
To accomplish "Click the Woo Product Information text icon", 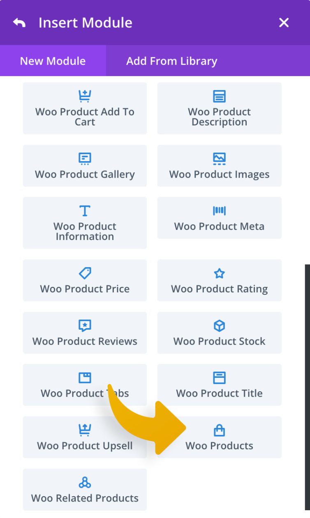I will pos(85,210).
